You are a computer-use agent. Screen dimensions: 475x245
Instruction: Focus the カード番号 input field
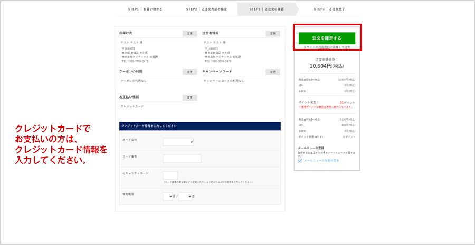(182, 159)
